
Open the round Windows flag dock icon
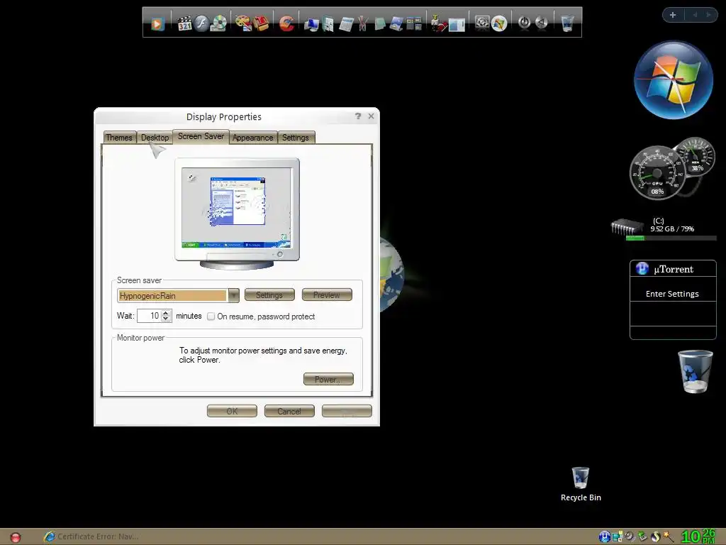[499, 23]
